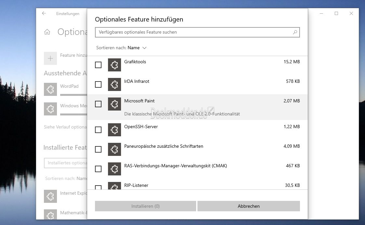Viewport: 365px width, 225px height.
Task: Select the RIP-Listener feature name
Action: [x=136, y=185]
